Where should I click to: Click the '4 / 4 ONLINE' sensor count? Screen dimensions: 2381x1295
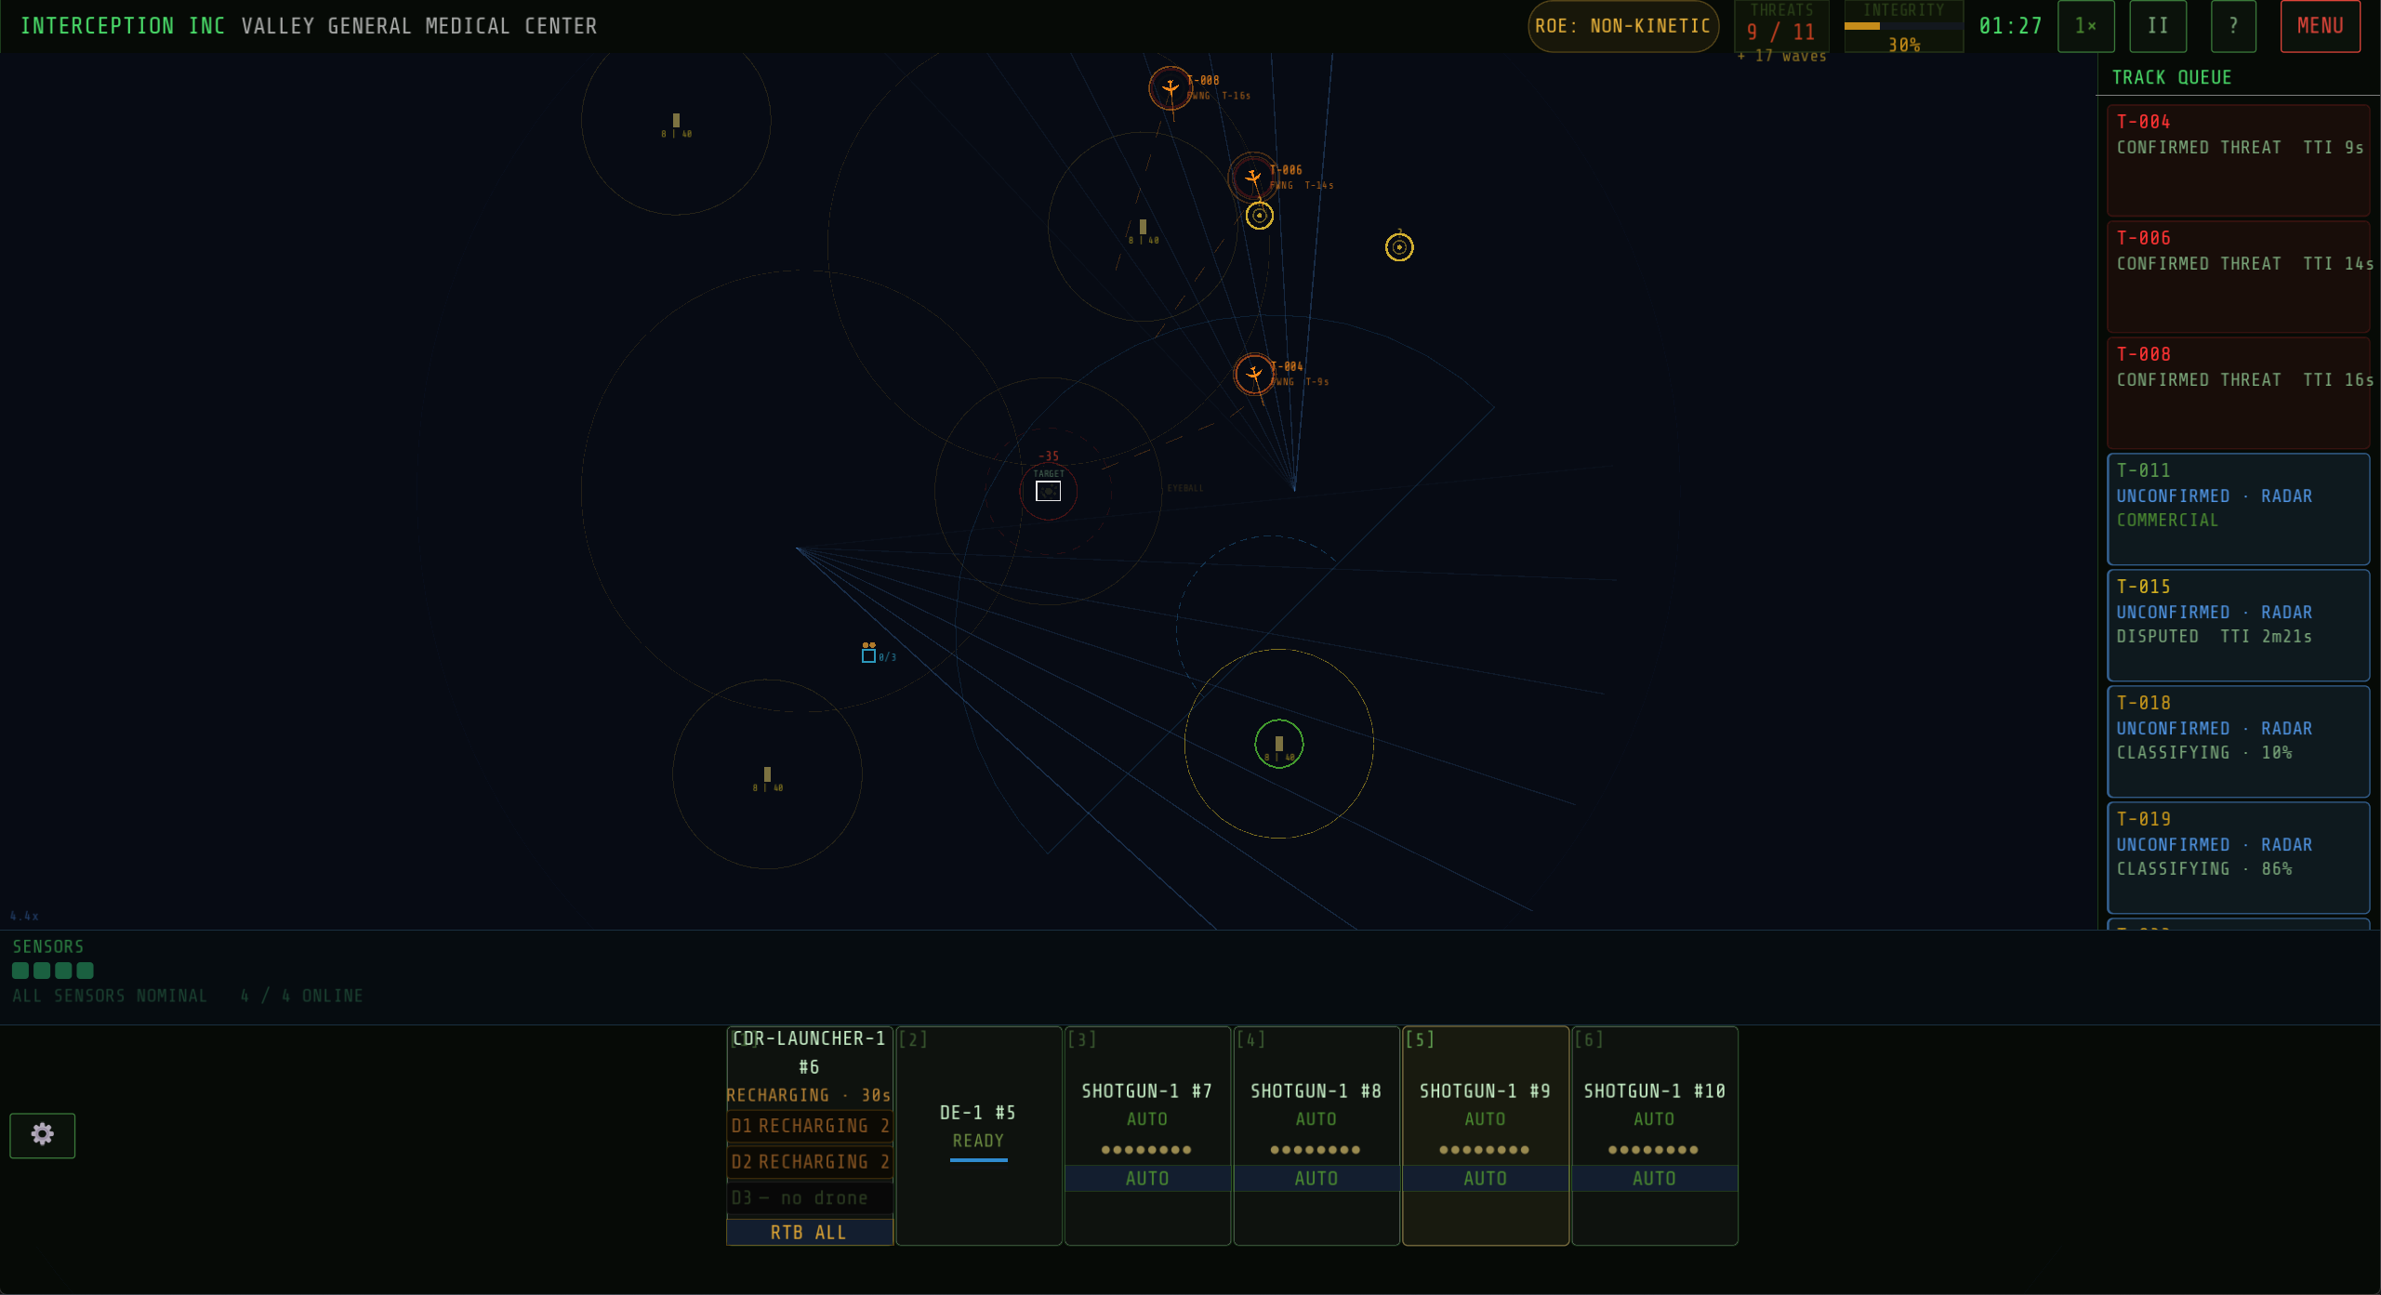(x=301, y=996)
